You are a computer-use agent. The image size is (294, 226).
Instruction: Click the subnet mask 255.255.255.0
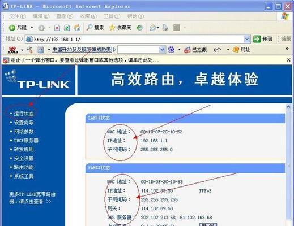[x=156, y=150]
